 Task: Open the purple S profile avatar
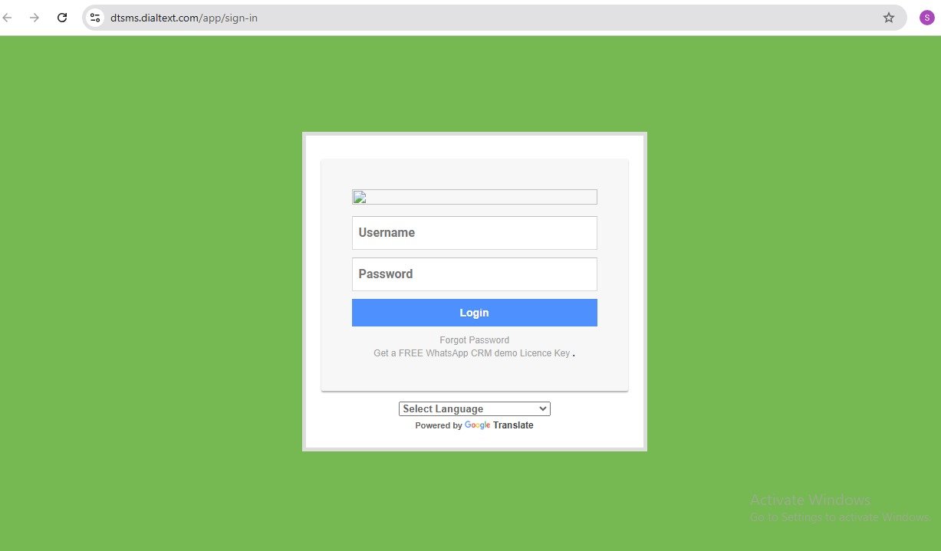tap(926, 18)
